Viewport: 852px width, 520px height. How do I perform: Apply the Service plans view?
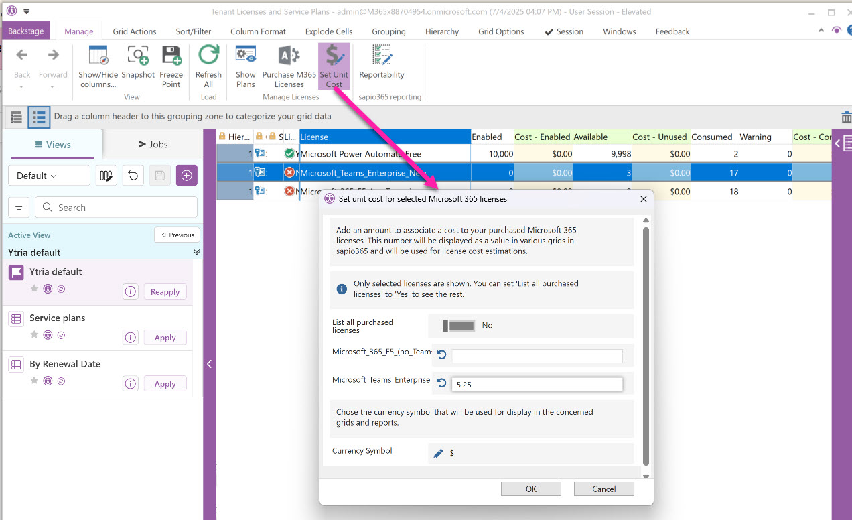tap(165, 338)
